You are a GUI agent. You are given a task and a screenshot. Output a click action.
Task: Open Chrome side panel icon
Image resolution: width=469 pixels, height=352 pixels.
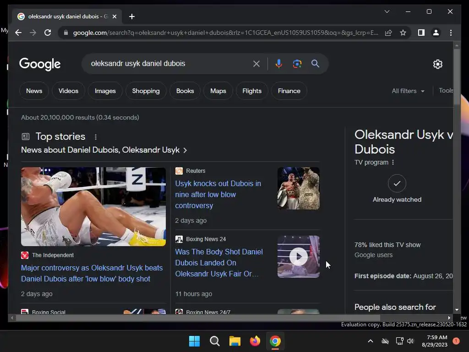click(x=421, y=33)
